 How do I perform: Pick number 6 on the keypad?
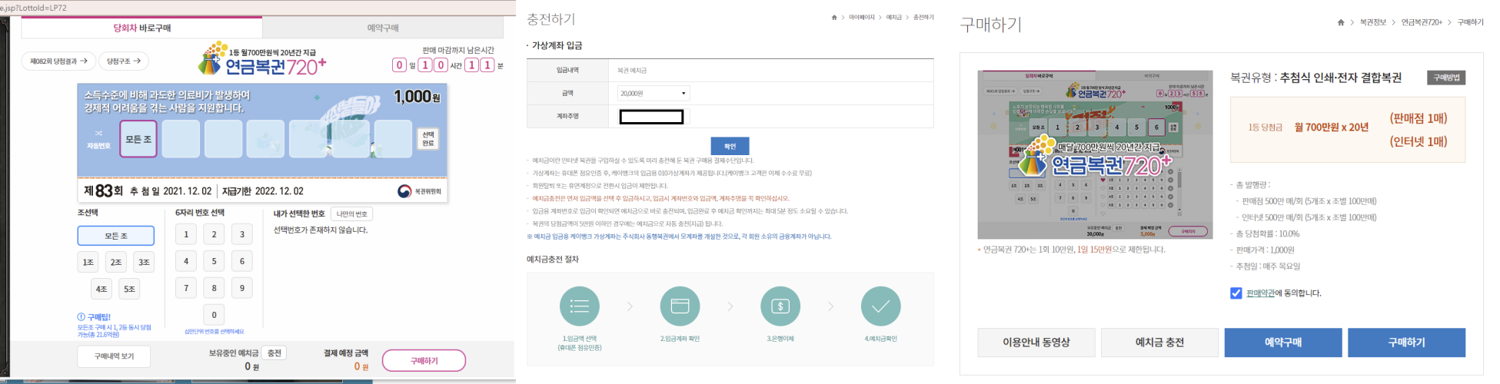click(x=242, y=261)
